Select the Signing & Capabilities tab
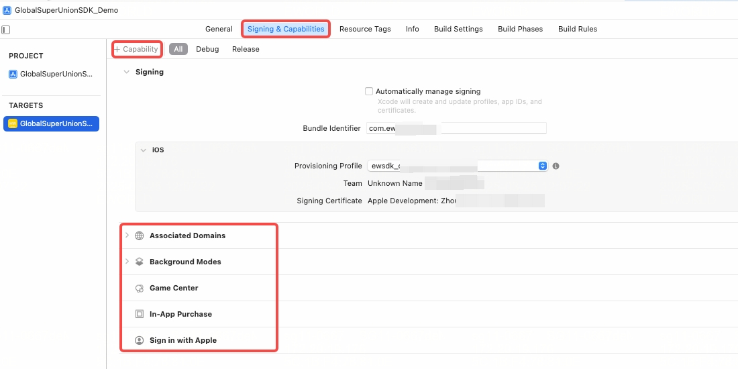738x369 pixels. click(x=286, y=29)
